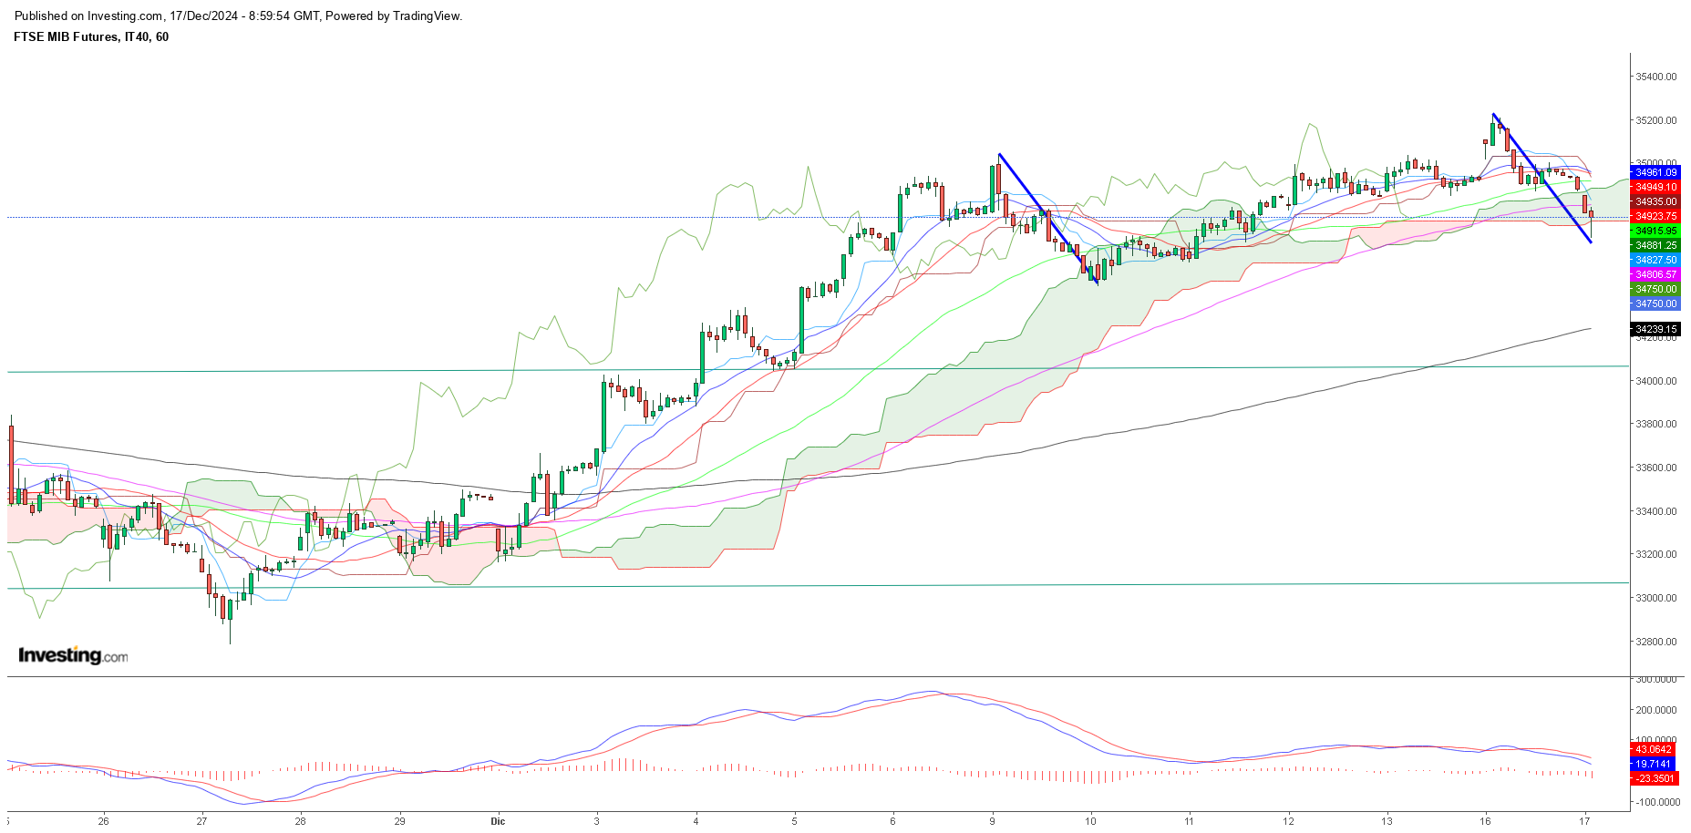This screenshot has height=833, width=1691.
Task: Click the 33600.00 price axis value
Action: (x=1656, y=468)
